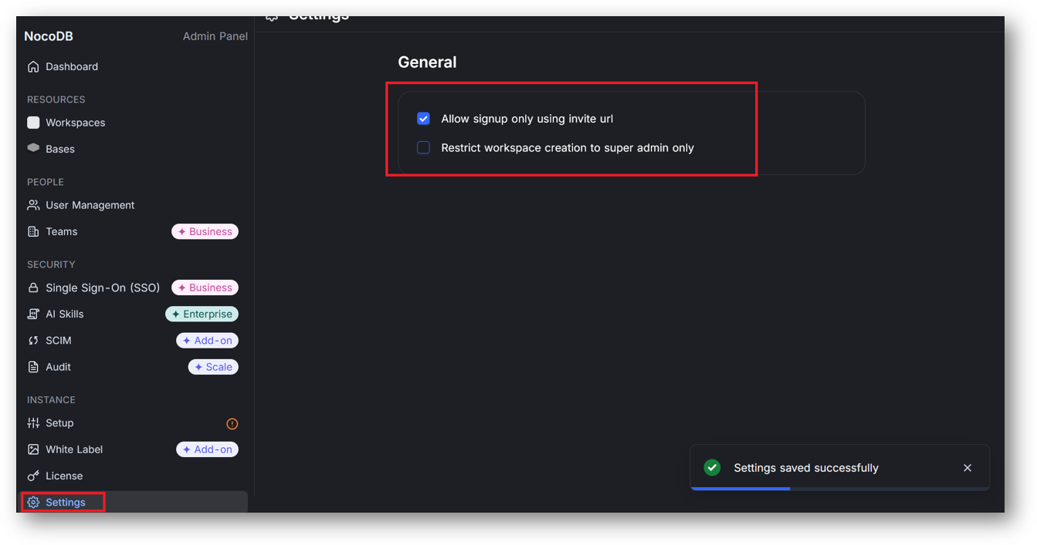Click the INSTANCE section label
The image size is (1037, 545).
pos(51,400)
